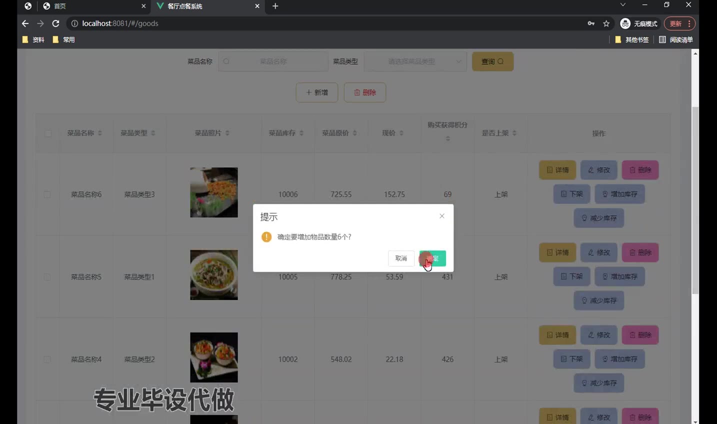Click 增加库存 for 菜品名称4
The image size is (717, 424).
click(x=620, y=359)
